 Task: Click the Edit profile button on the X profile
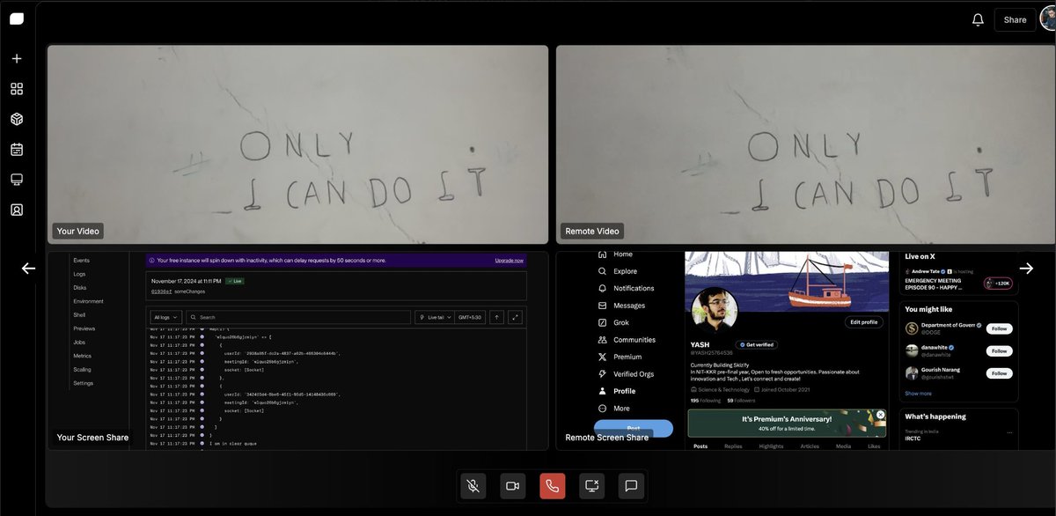click(863, 322)
